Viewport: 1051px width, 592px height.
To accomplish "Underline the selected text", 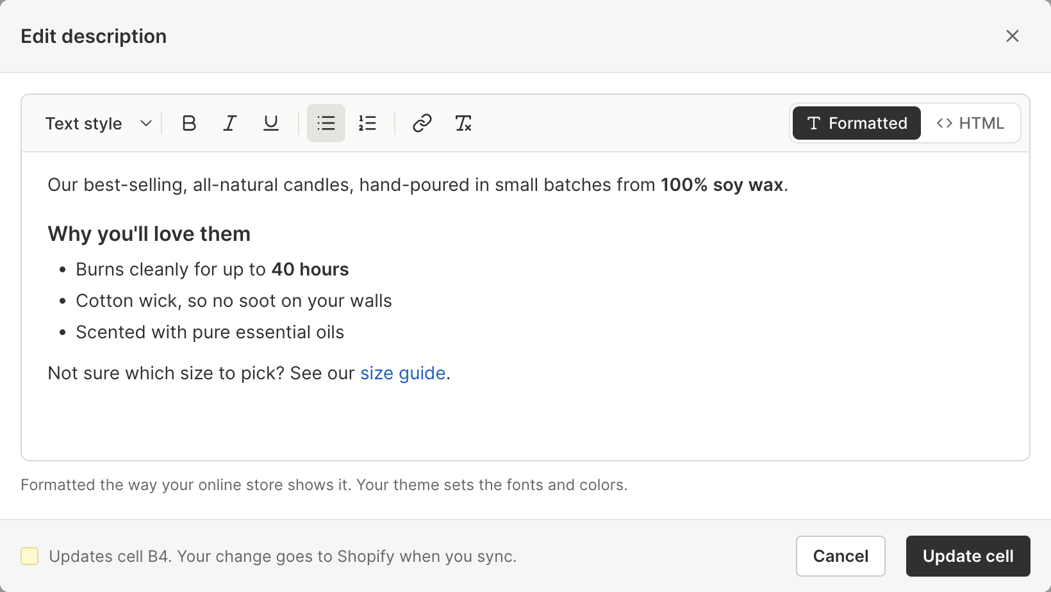I will [x=271, y=123].
